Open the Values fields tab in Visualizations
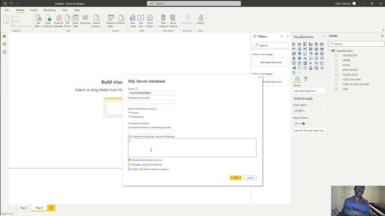Image resolution: width=385 pixels, height=216 pixels. tap(297, 79)
